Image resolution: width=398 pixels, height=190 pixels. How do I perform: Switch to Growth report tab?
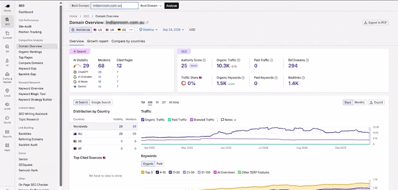[97, 41]
